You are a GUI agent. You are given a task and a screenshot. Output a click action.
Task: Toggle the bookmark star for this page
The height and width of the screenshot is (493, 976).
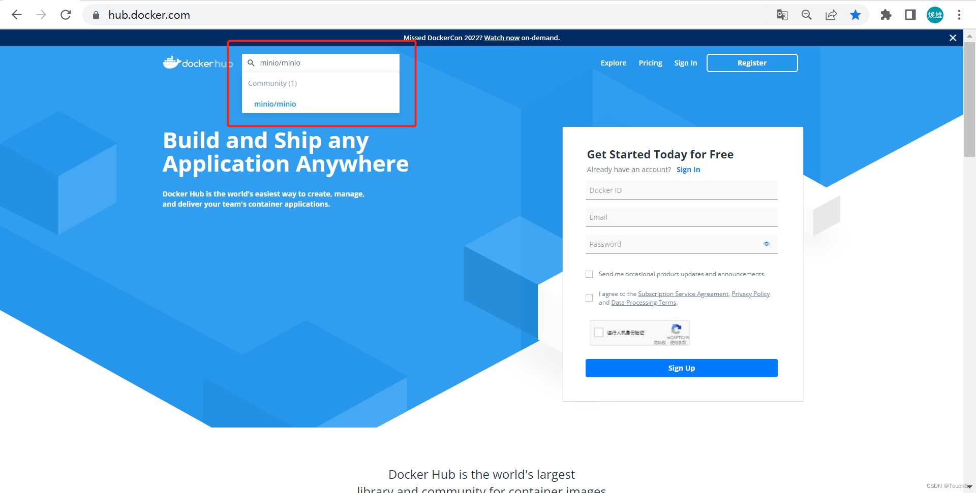[856, 15]
